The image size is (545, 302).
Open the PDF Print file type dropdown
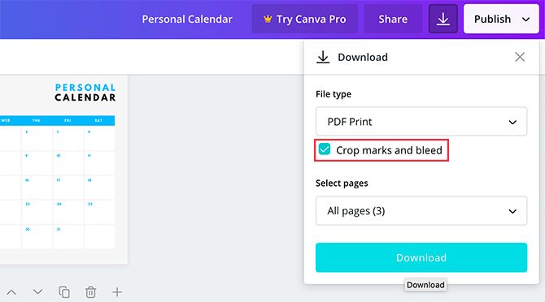(421, 121)
